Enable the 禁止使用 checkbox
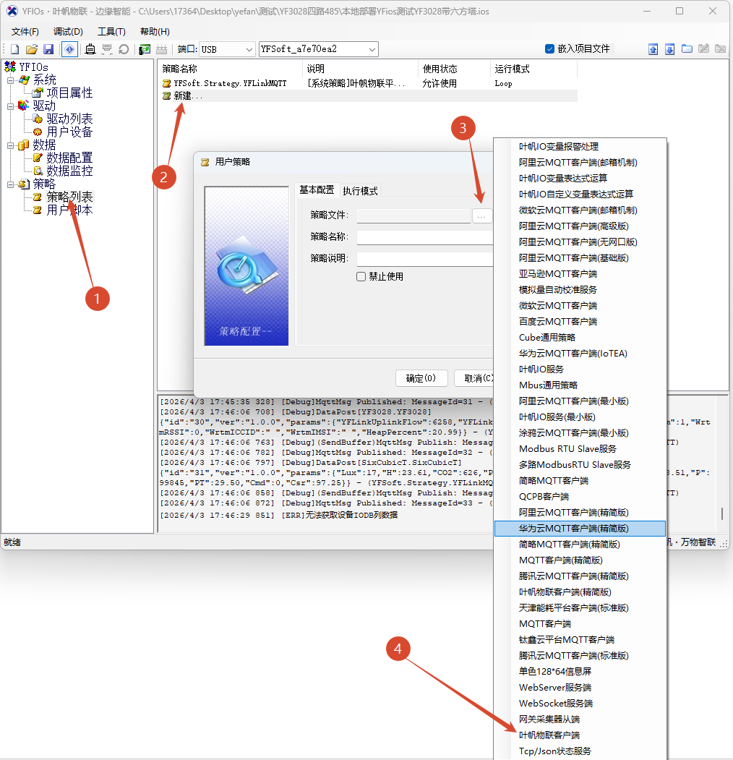733x760 pixels. click(x=361, y=276)
